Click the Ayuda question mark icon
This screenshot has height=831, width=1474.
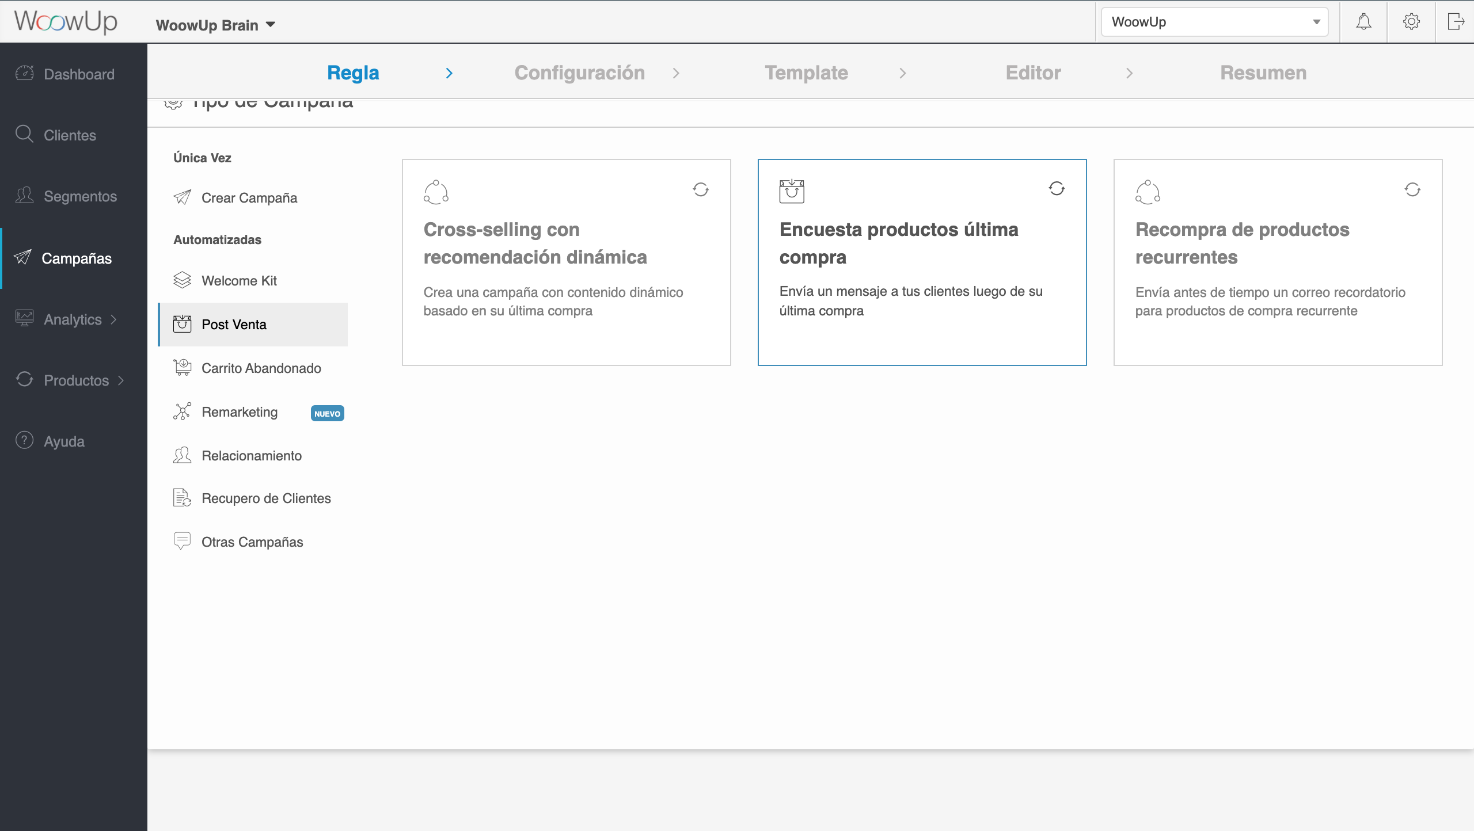[x=24, y=441]
